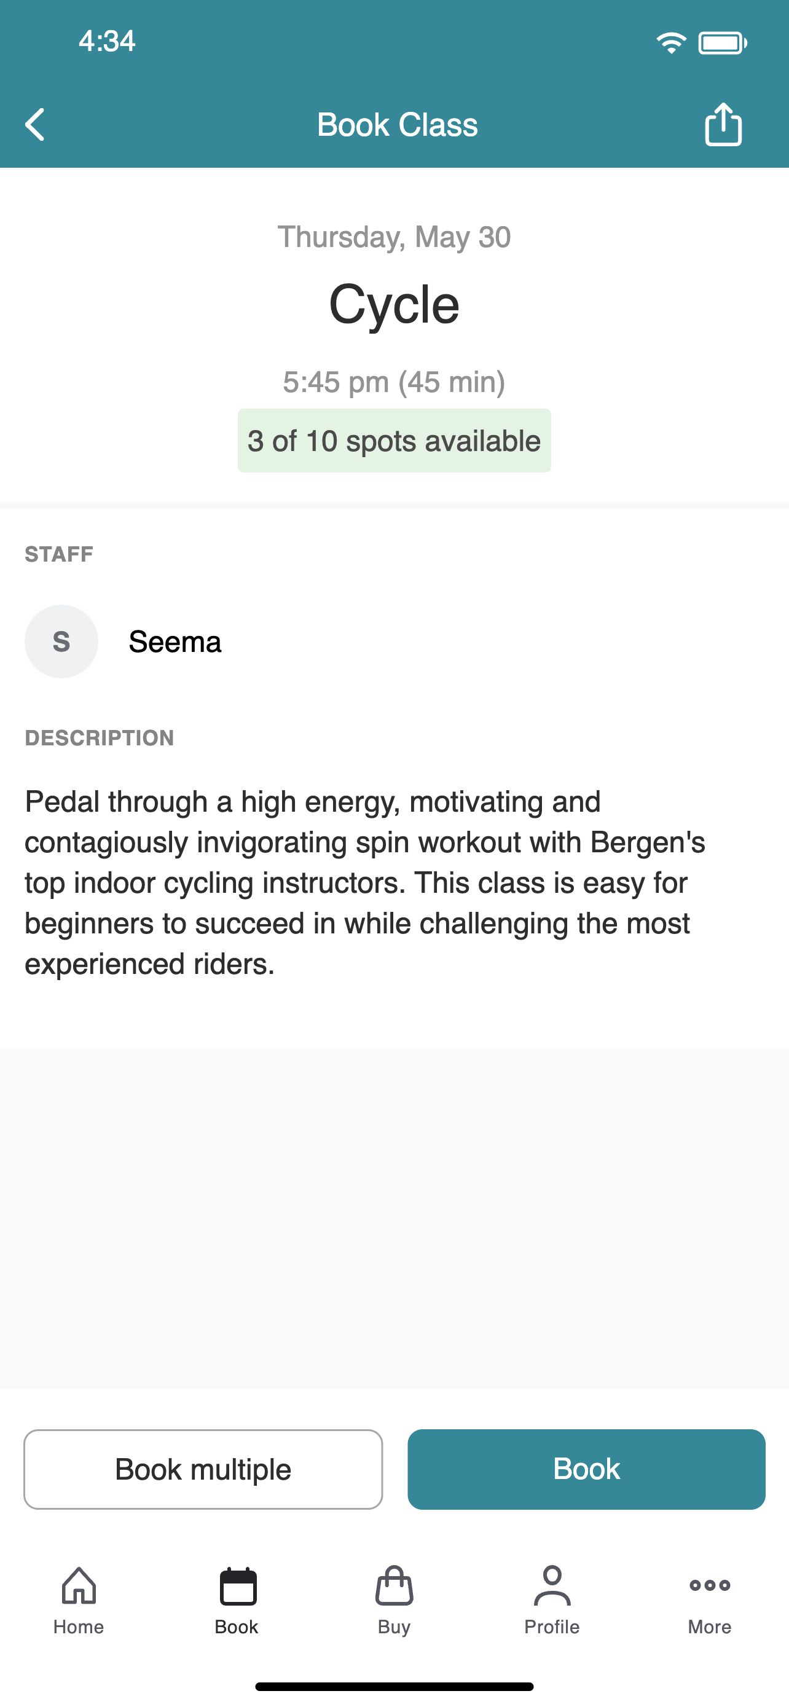Tap Seema's avatar circle with S

(61, 642)
